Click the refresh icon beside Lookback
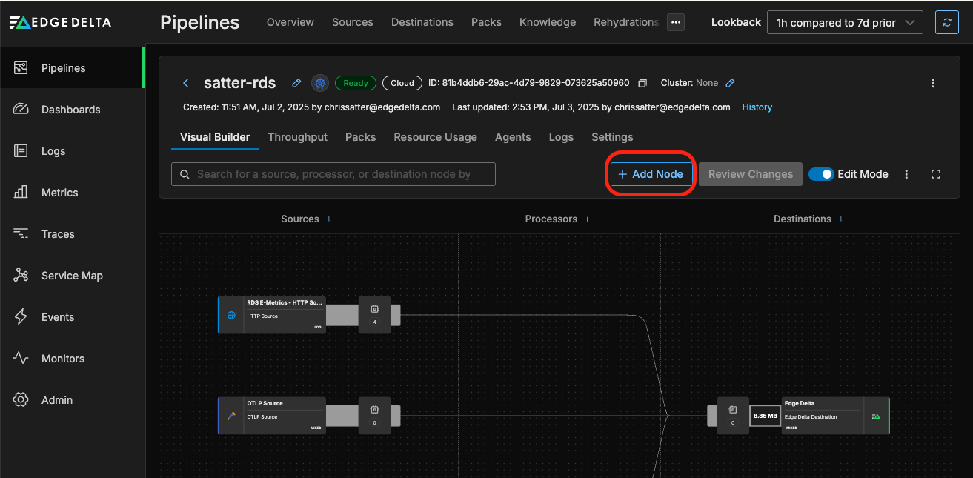Screen dimensions: 973x478 pyautogui.click(x=946, y=23)
